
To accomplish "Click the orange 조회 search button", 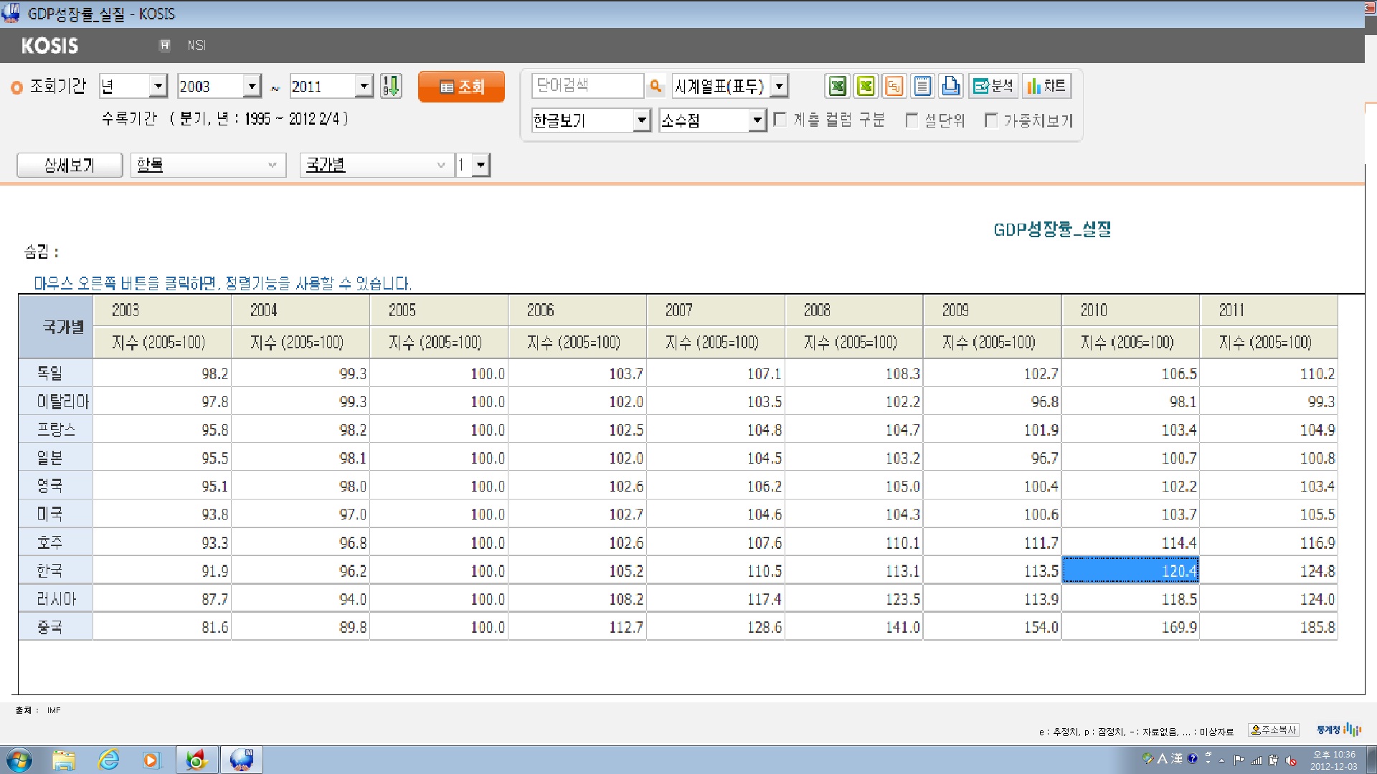I will [461, 86].
